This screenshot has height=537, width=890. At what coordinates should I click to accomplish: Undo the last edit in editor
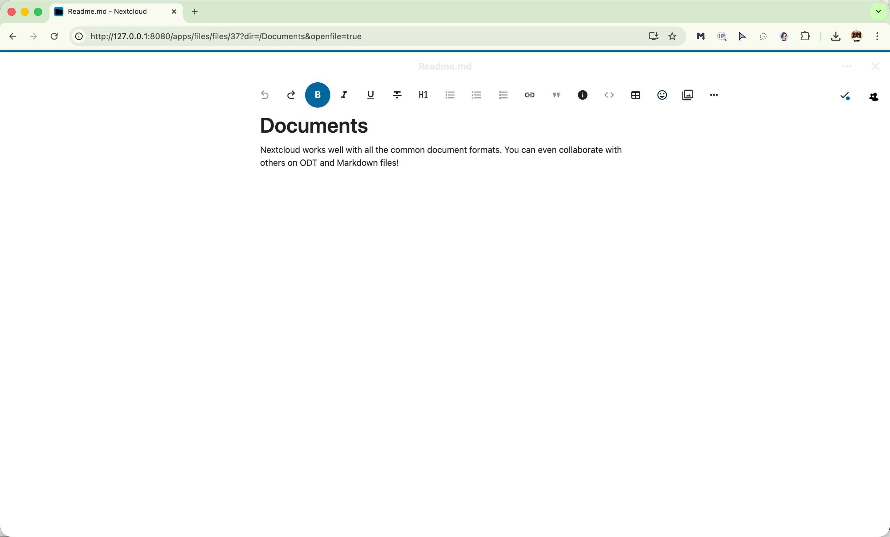click(x=265, y=95)
